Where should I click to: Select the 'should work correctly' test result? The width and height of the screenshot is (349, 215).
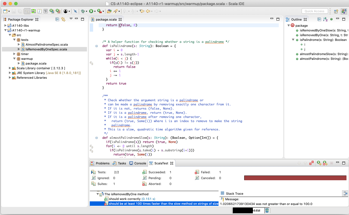coord(125,199)
